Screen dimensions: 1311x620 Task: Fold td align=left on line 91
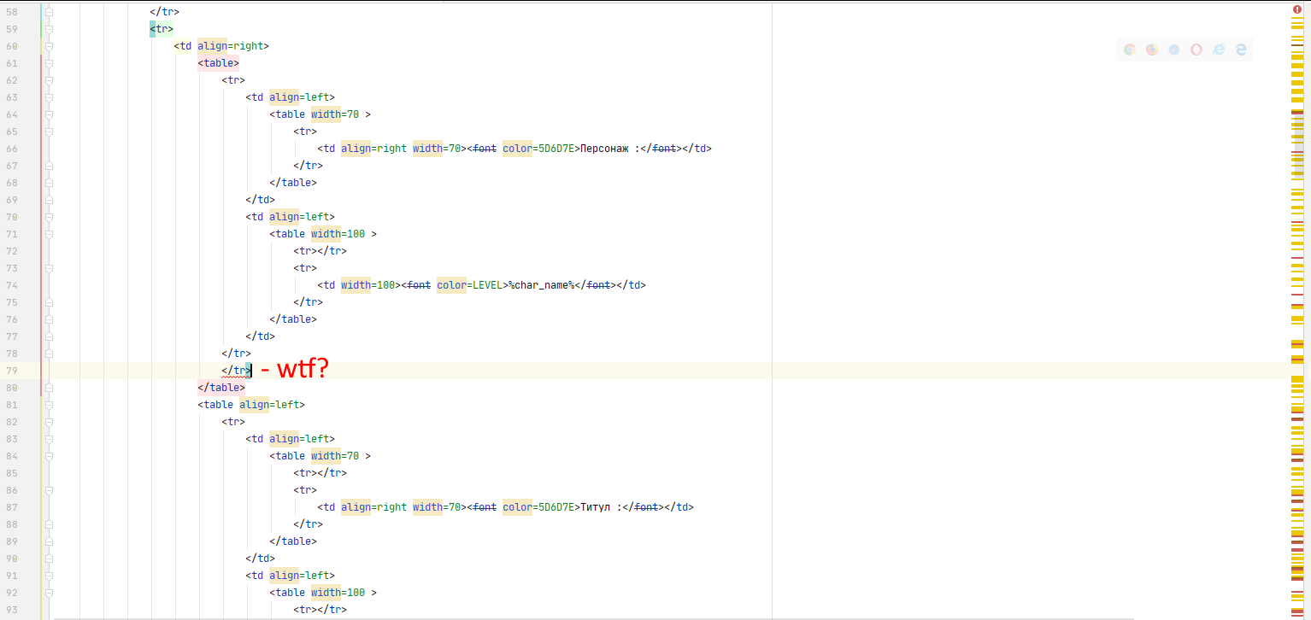tap(49, 576)
